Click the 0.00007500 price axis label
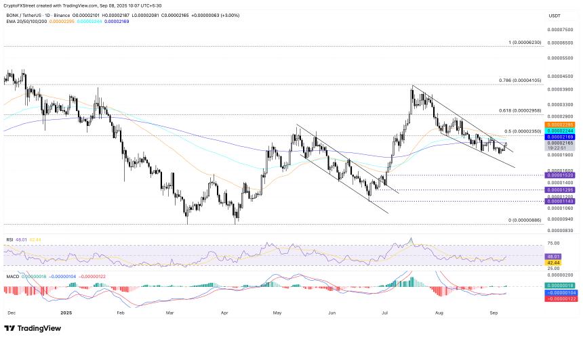Viewport: 583px width, 339px height. [x=560, y=29]
